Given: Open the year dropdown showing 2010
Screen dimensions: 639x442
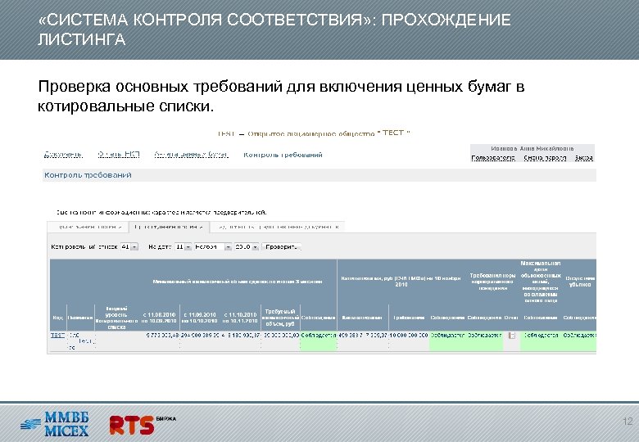Looking at the screenshot, I should pyautogui.click(x=247, y=246).
